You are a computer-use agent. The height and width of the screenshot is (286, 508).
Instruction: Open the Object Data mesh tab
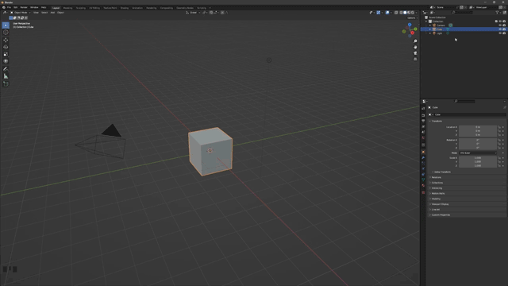click(x=423, y=180)
